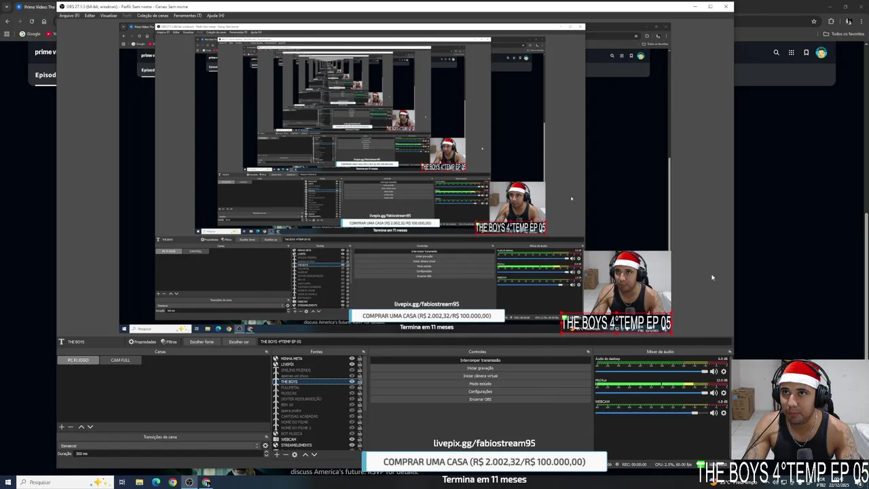Open Prime Video watchlist bookmark icon in Chrome
869x489 pixels.
[807, 52]
